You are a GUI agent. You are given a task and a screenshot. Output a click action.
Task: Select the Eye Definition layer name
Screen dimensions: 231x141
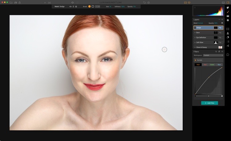(201, 38)
